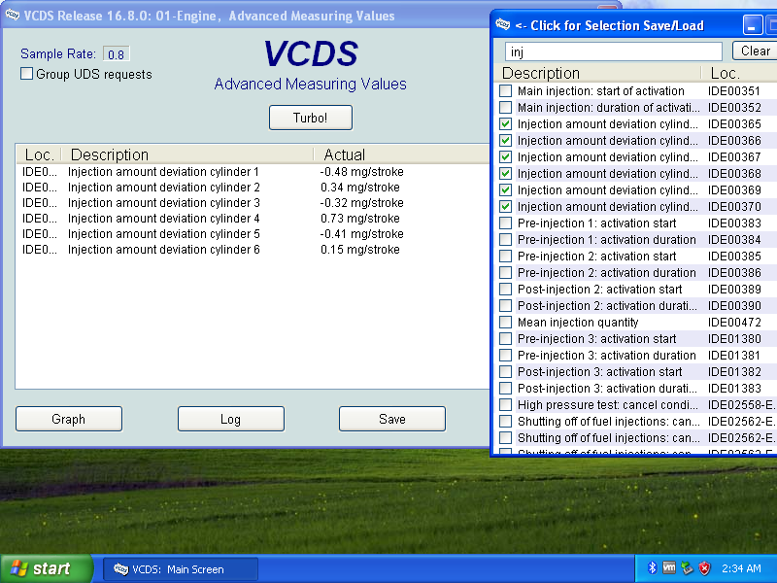Click the Description column header in main list

pyautogui.click(x=187, y=154)
